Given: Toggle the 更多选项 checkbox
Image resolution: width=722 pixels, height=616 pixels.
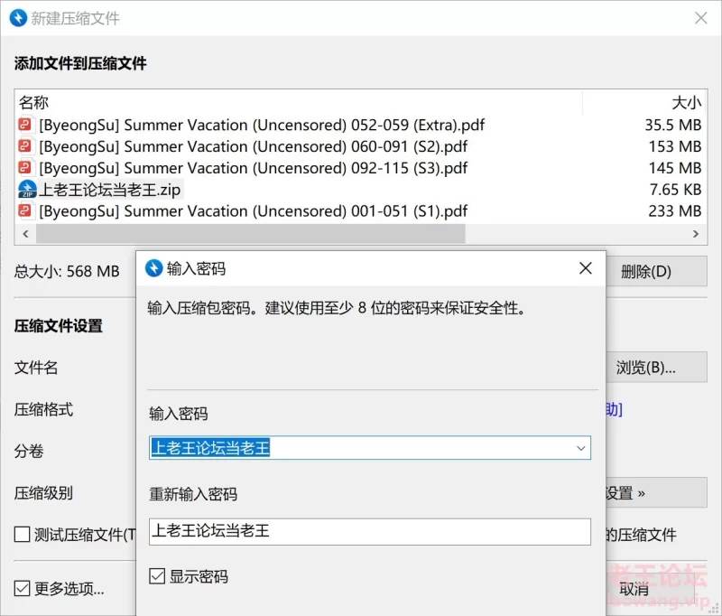Looking at the screenshot, I should pyautogui.click(x=23, y=589).
